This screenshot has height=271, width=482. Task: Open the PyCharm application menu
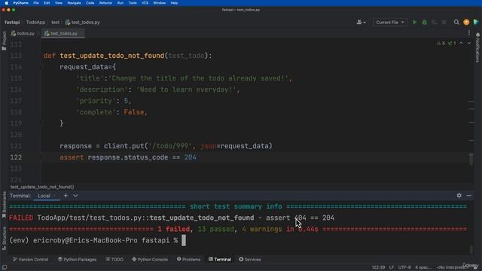[x=20, y=3]
